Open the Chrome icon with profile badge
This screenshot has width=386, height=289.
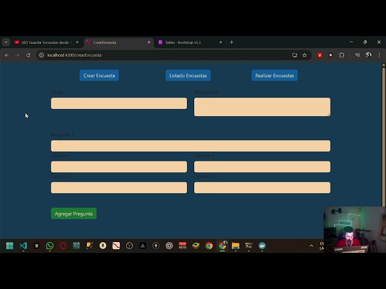pyautogui.click(x=223, y=246)
